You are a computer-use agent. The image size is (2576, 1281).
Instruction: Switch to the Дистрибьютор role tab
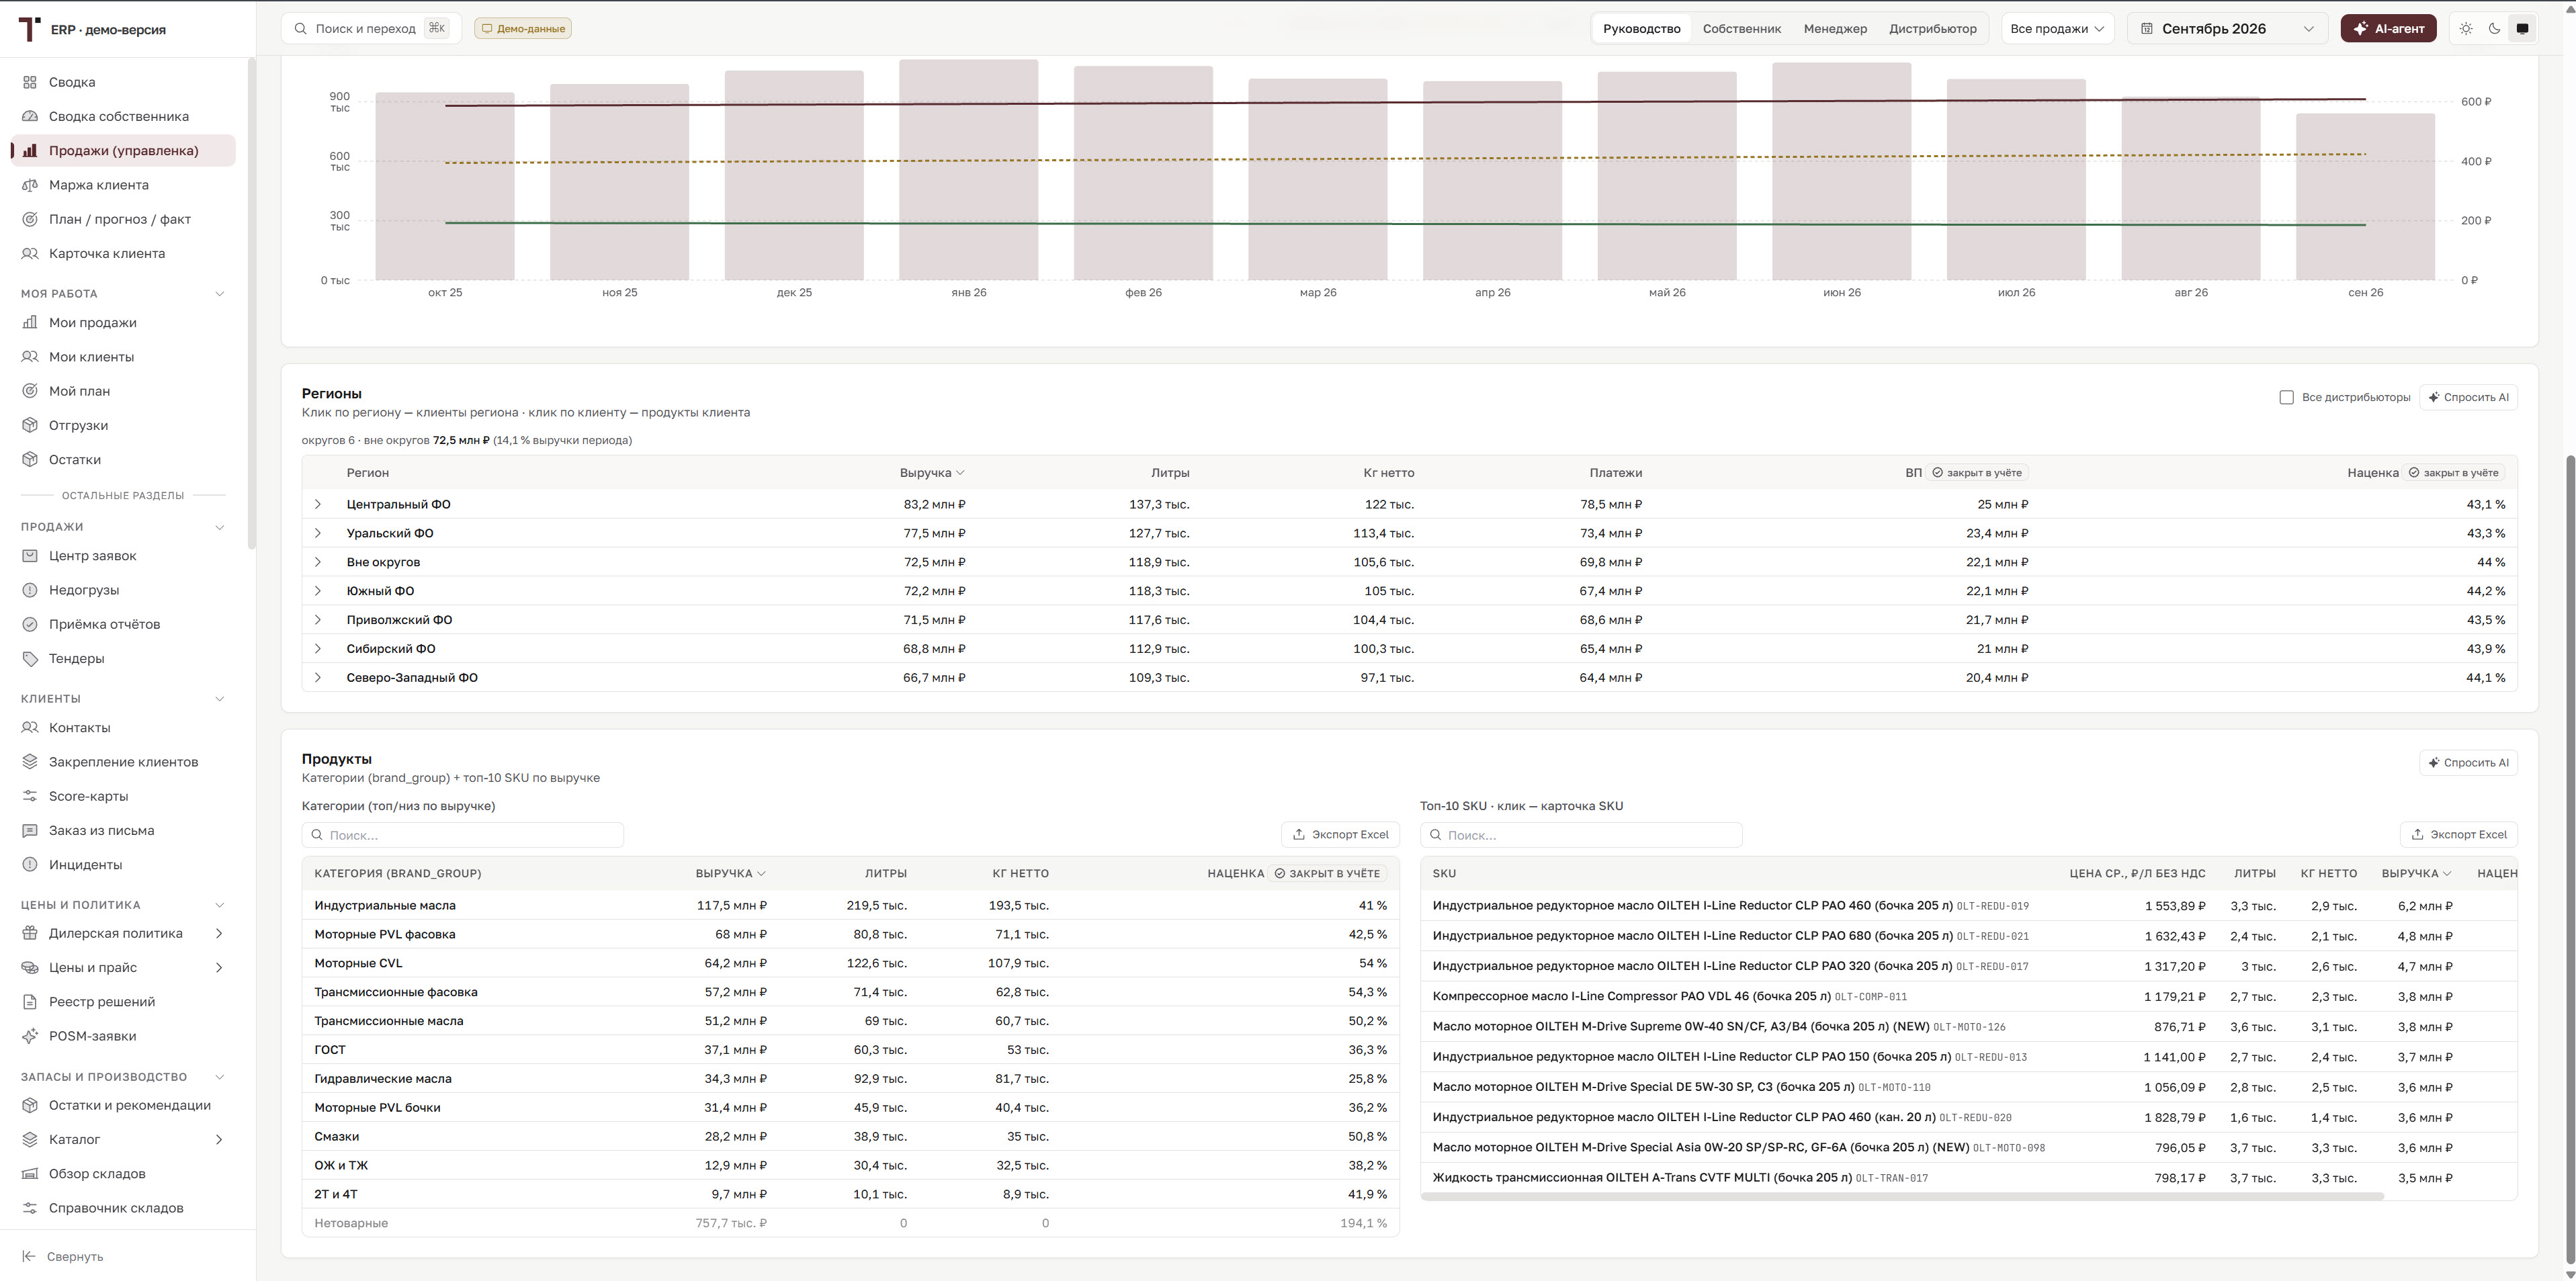point(1932,29)
